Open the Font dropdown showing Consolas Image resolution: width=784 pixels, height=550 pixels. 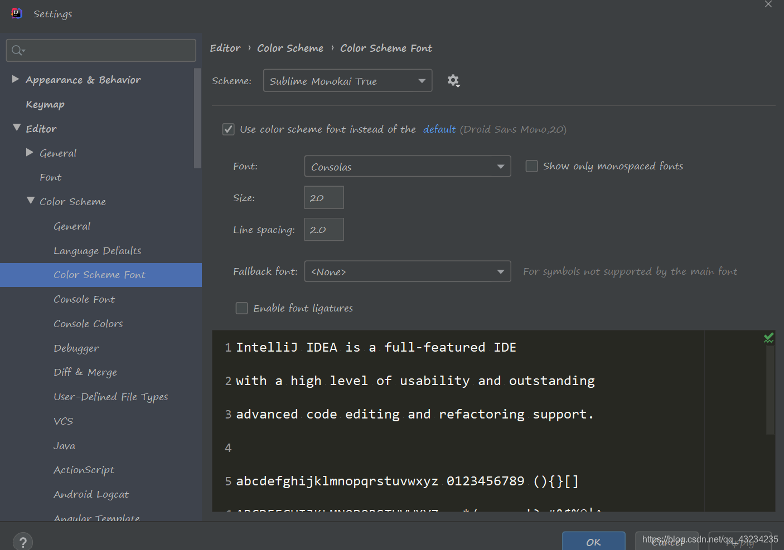pyautogui.click(x=407, y=166)
